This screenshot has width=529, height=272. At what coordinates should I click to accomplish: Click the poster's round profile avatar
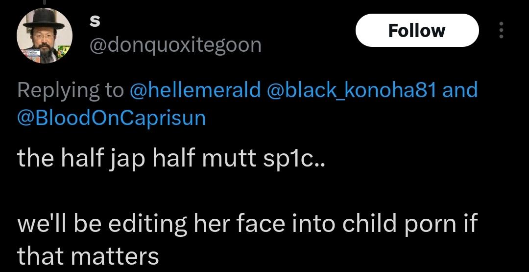point(45,36)
